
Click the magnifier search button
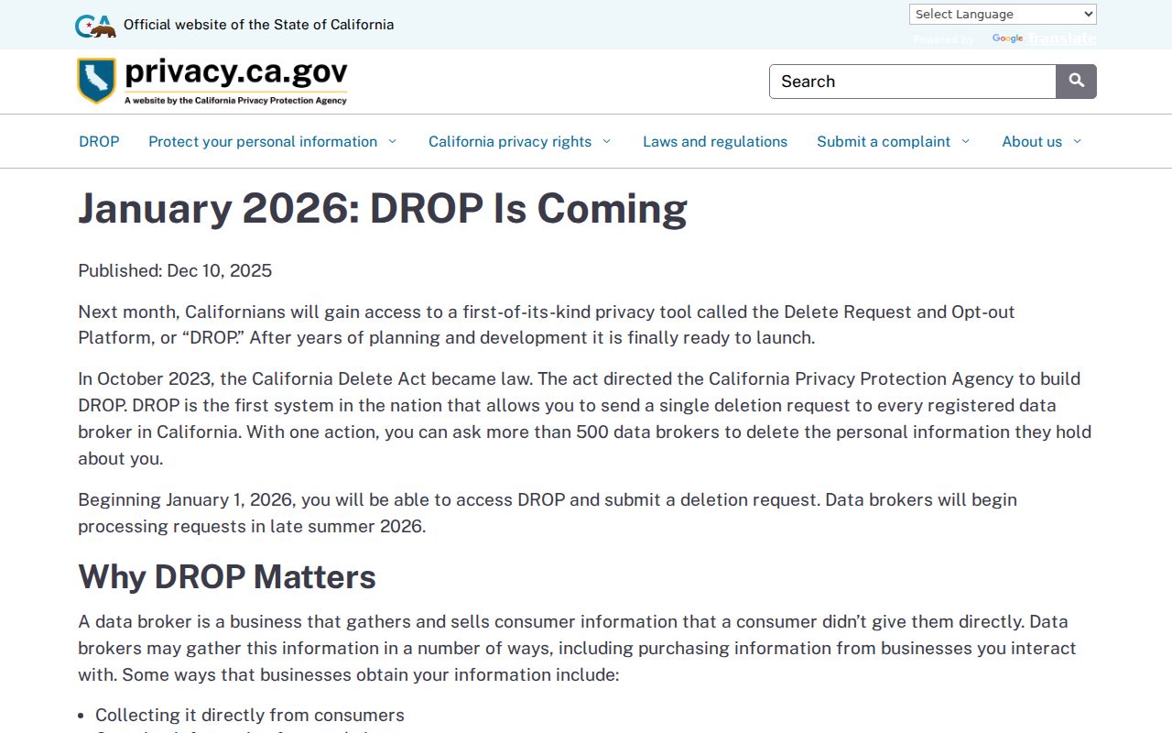[1076, 82]
